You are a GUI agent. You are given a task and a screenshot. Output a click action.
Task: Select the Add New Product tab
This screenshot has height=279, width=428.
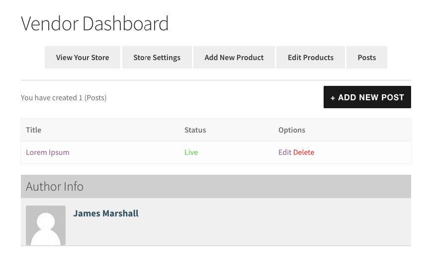(234, 57)
